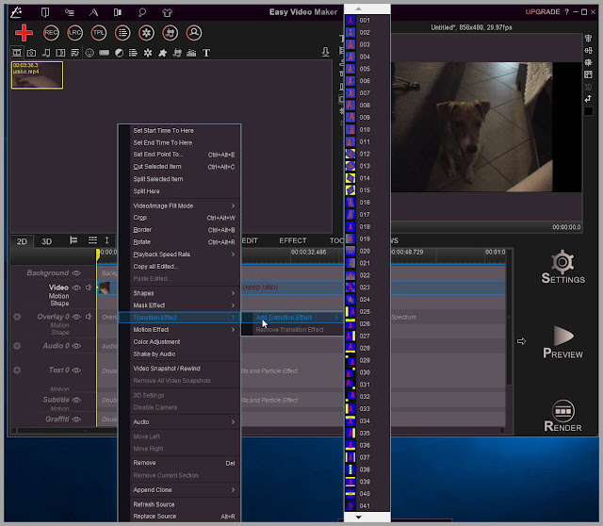The width and height of the screenshot is (603, 526).
Task: Toggle visibility eye of Audio 0 track
Action: [x=76, y=346]
